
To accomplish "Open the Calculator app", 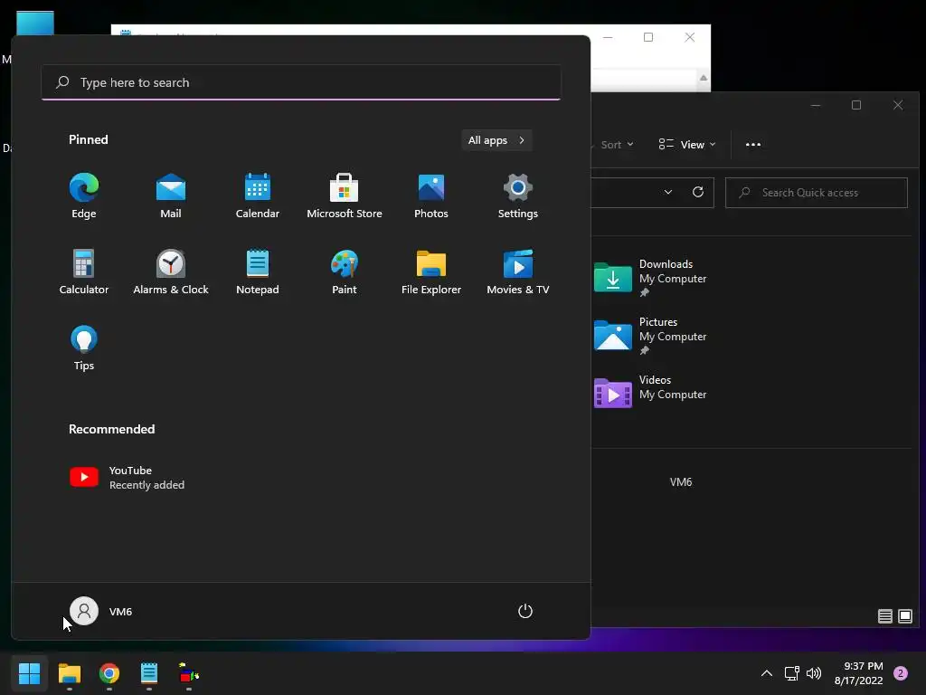I will click(x=84, y=271).
